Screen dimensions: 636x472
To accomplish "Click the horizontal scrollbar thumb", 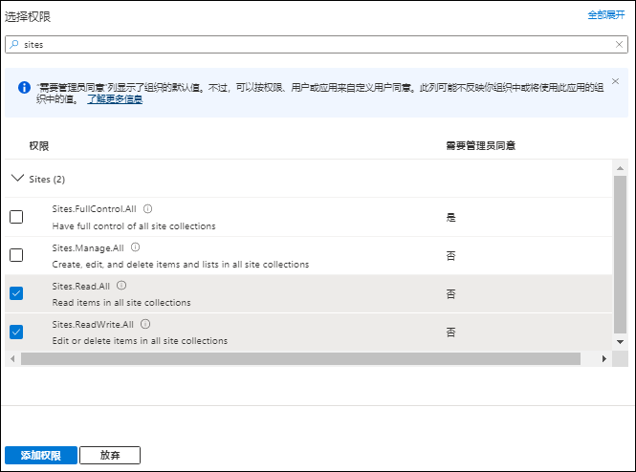I will (300, 359).
